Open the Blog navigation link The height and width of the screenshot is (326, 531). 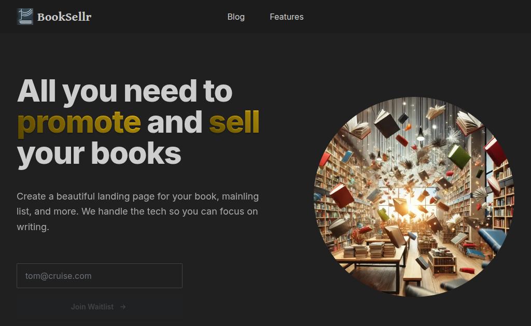coord(236,17)
